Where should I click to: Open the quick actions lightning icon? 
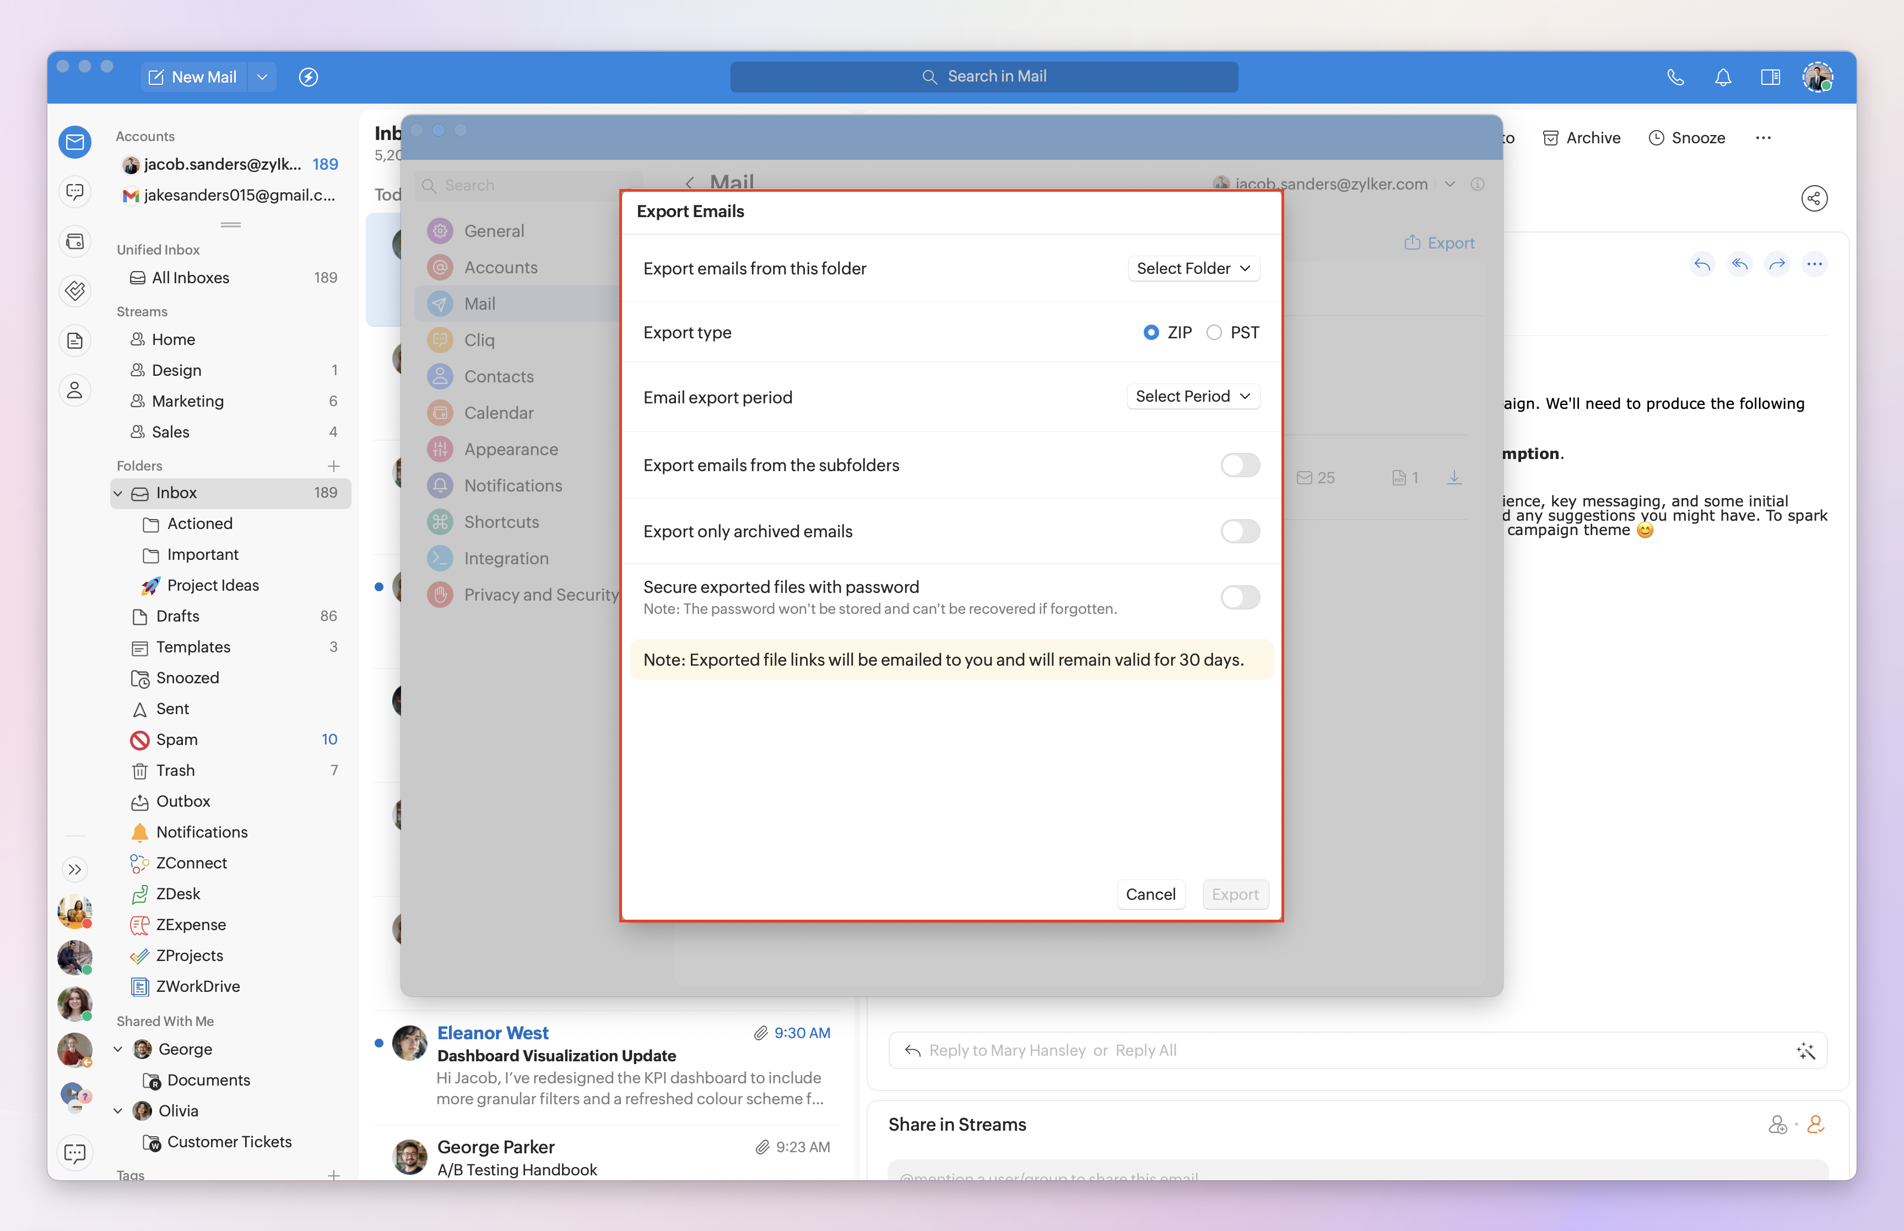coord(309,77)
